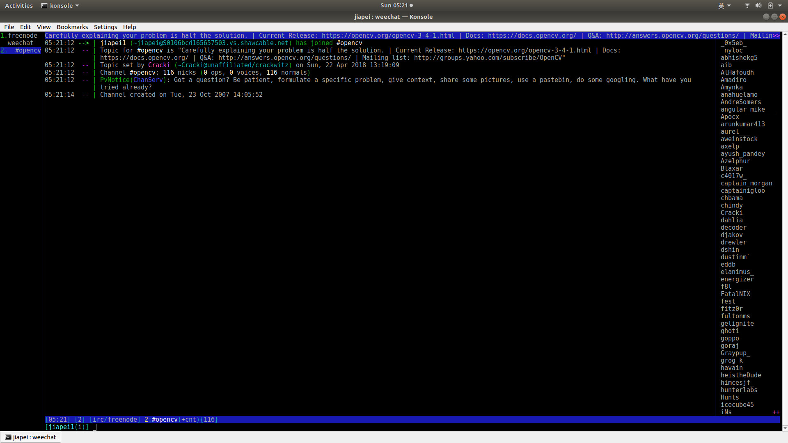Open the system menu dropdown arrow
The height and width of the screenshot is (443, 788).
(x=780, y=6)
